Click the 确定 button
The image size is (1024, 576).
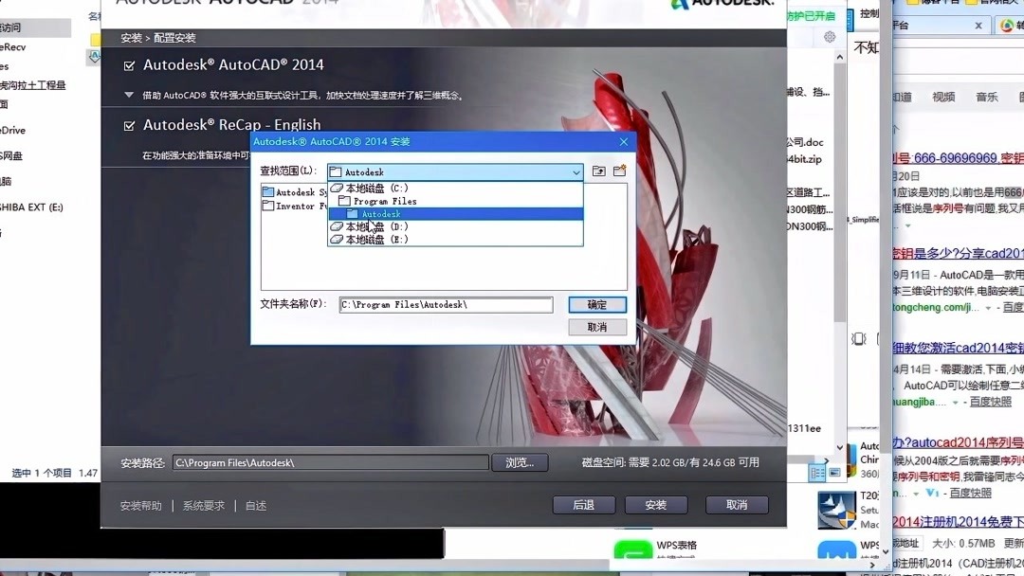point(596,304)
